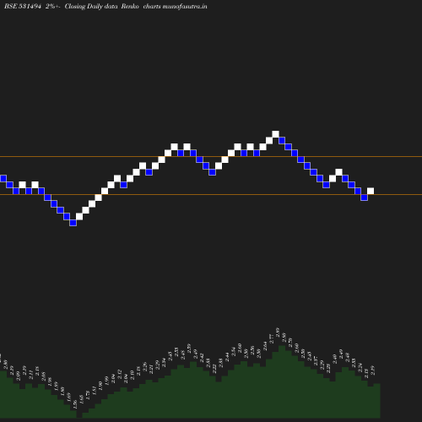Screen dimensions: 422x422
Task: Click the lowest blue Renko brick at the chart trough
Action: coord(73,223)
